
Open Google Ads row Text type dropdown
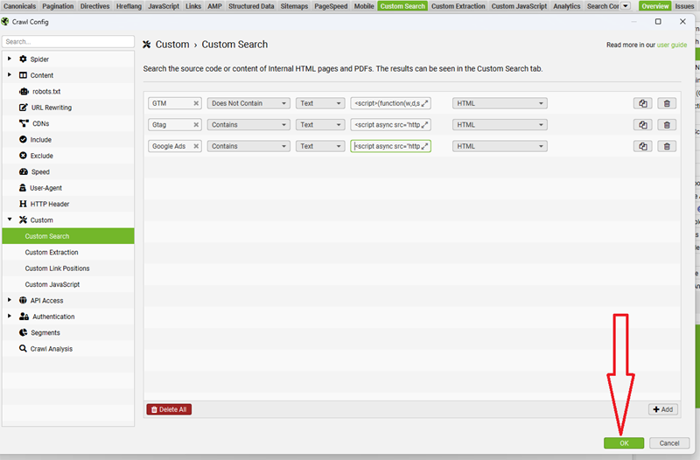pyautogui.click(x=320, y=146)
